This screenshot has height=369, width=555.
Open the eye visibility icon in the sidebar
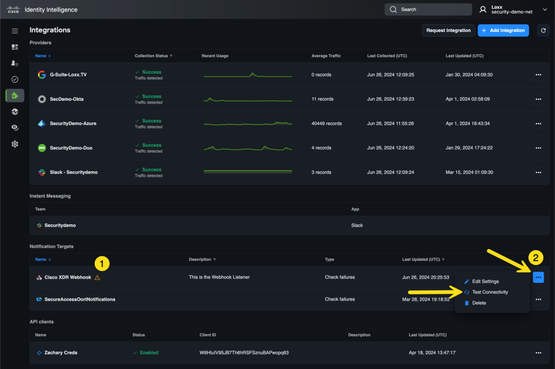[x=15, y=127]
